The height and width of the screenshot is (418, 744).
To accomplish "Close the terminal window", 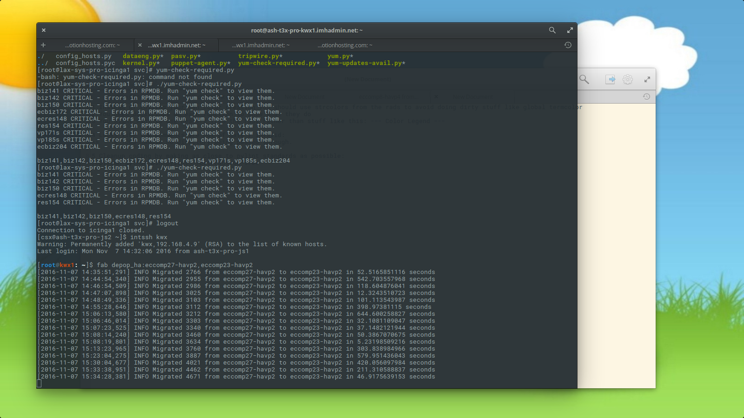I will pos(44,30).
